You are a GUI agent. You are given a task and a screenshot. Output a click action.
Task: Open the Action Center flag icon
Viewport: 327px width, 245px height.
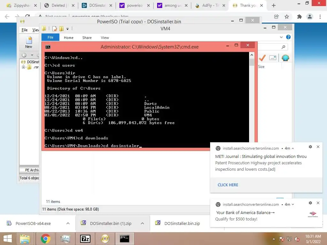point(281,239)
